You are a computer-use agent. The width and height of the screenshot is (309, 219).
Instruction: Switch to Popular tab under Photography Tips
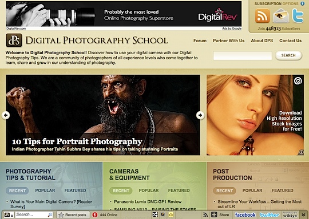click(45, 190)
